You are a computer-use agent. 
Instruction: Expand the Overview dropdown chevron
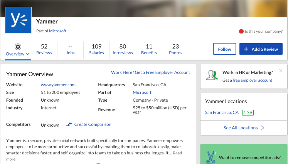point(28,54)
